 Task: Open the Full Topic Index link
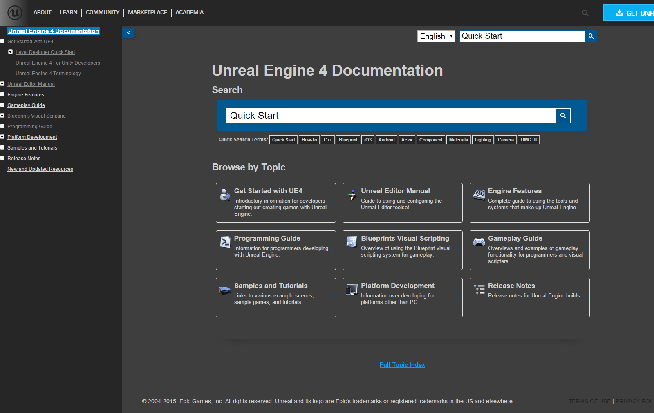pyautogui.click(x=402, y=365)
